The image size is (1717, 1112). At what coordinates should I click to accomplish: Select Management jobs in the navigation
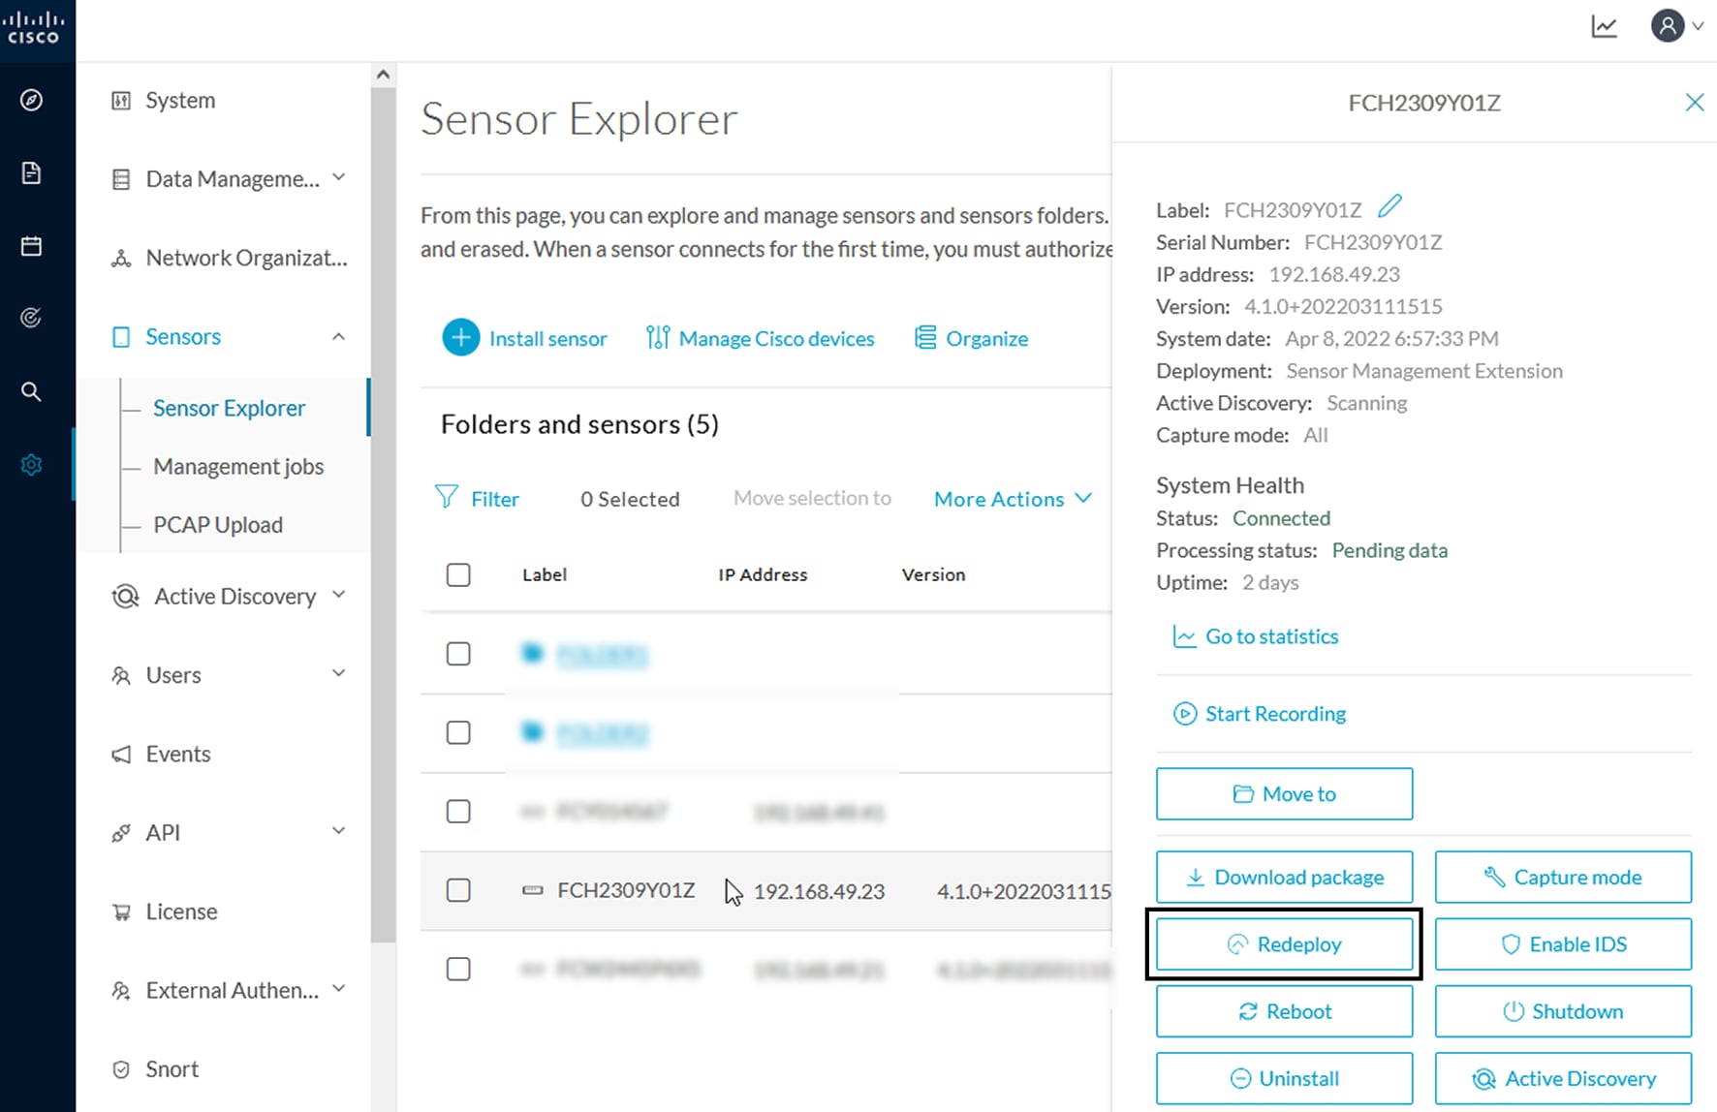click(x=238, y=466)
